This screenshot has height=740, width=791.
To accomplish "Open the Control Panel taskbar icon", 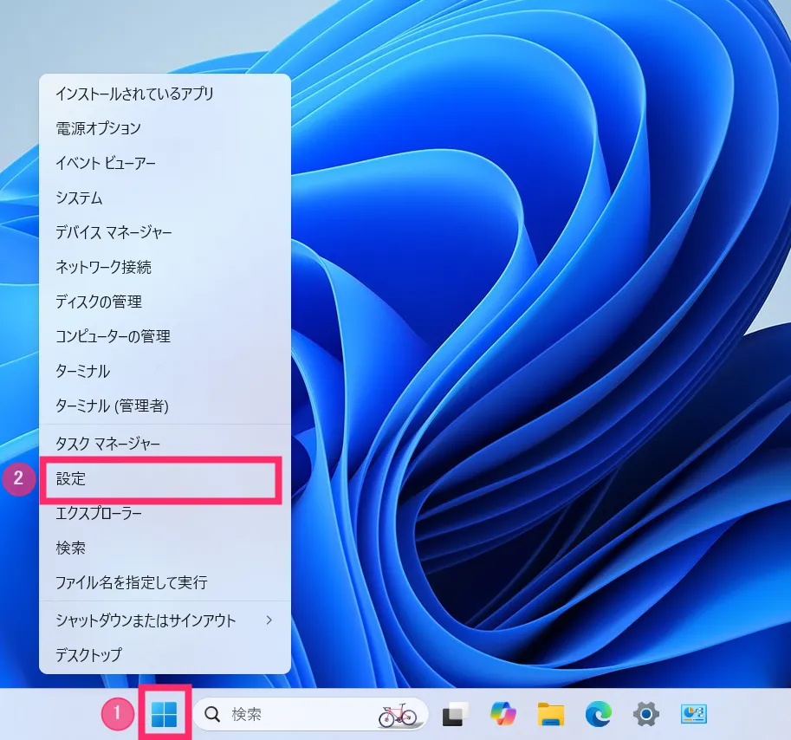I will pos(694,714).
